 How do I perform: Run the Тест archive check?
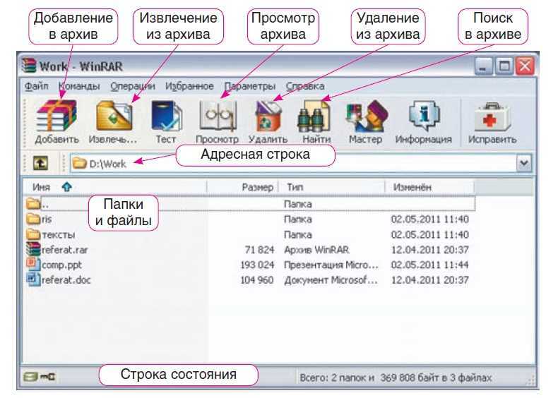(x=167, y=116)
